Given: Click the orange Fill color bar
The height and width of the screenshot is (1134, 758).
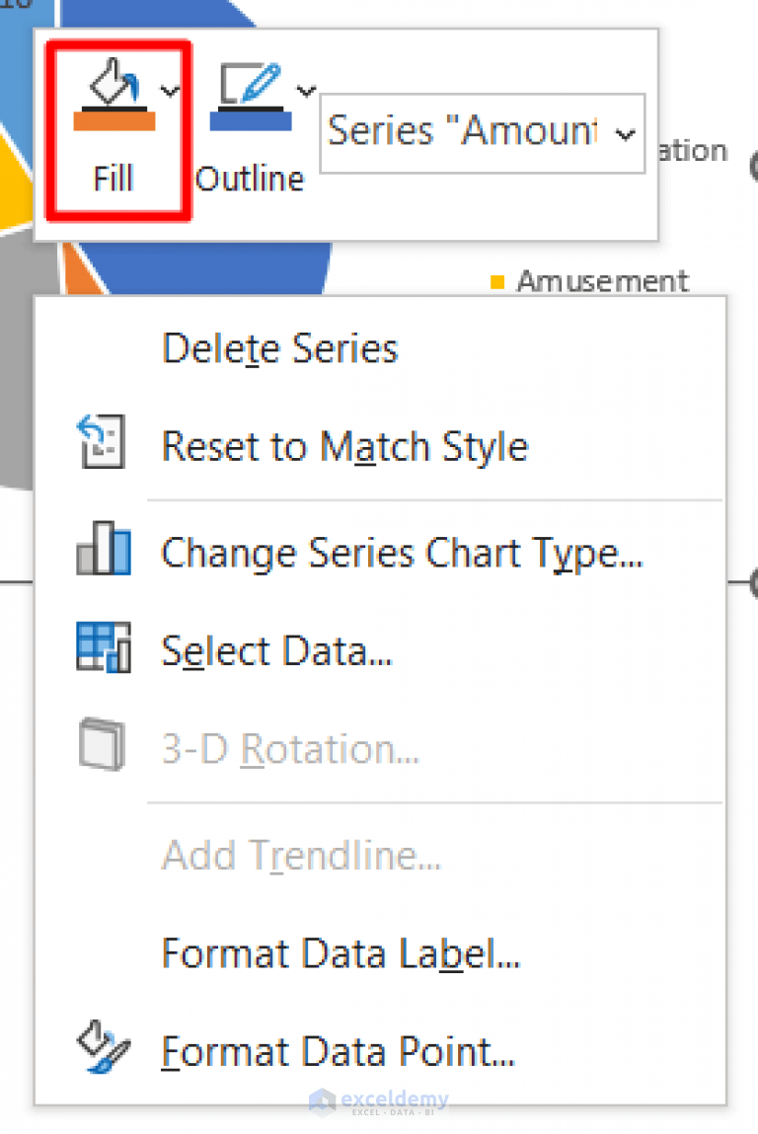Looking at the screenshot, I should click(x=115, y=123).
